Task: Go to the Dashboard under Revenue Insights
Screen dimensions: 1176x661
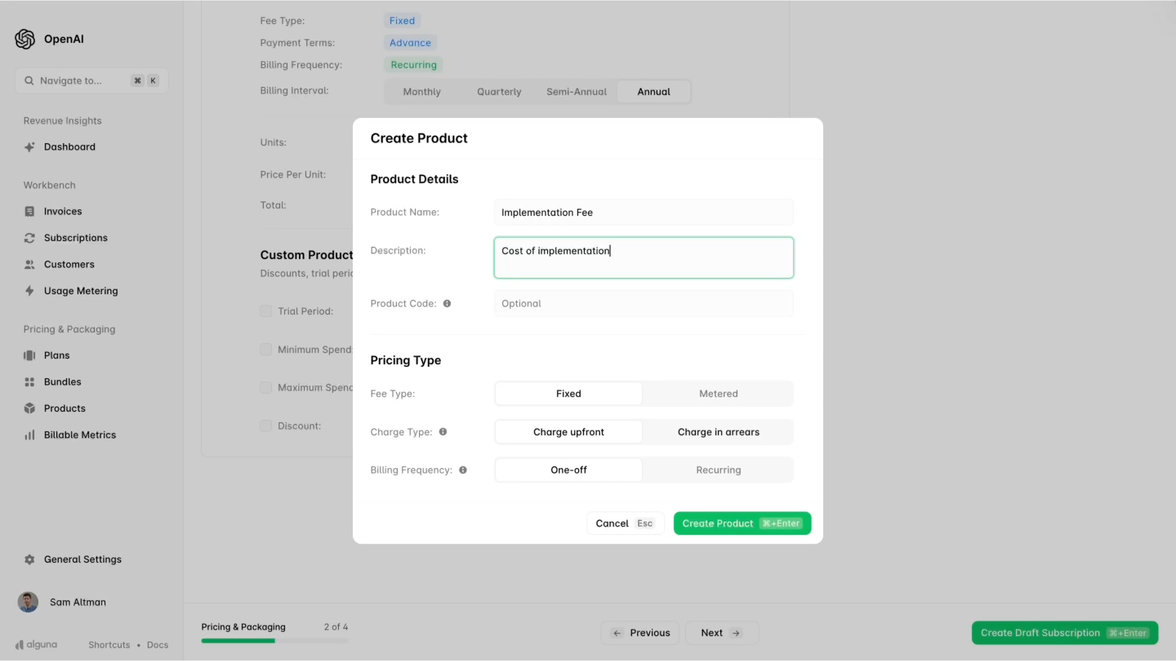Action: tap(69, 147)
